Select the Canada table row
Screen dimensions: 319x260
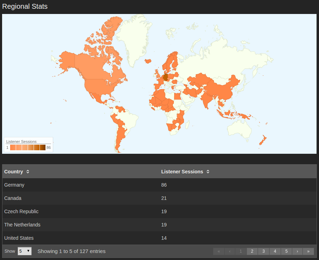[x=105, y=198]
